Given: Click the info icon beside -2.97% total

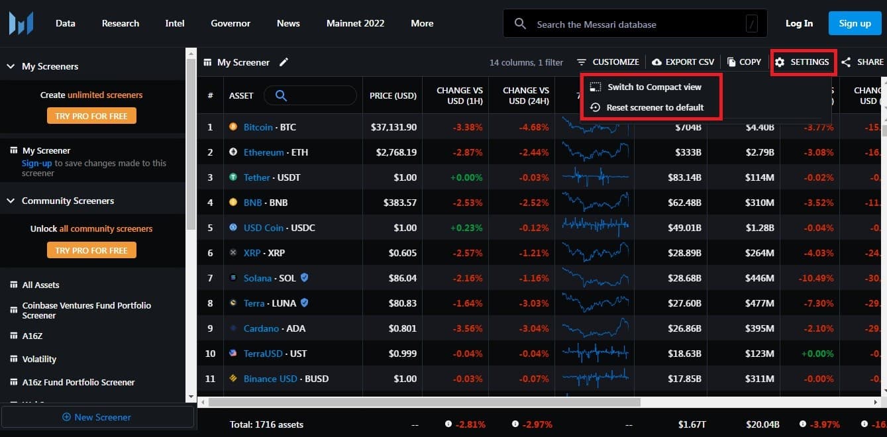Looking at the screenshot, I should click(x=515, y=424).
